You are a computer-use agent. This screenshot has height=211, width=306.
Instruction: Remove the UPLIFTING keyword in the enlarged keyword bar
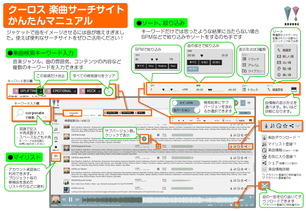click(x=41, y=91)
